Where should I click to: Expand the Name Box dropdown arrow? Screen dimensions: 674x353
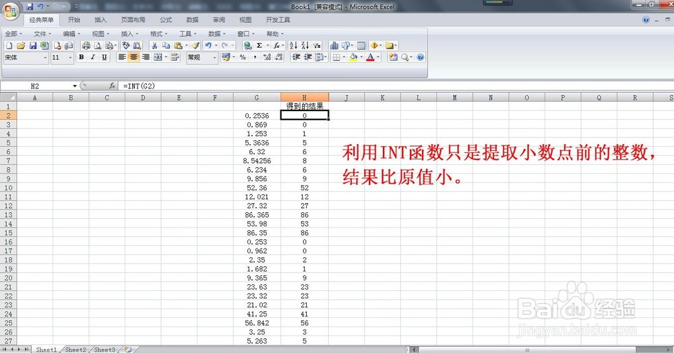pos(75,86)
